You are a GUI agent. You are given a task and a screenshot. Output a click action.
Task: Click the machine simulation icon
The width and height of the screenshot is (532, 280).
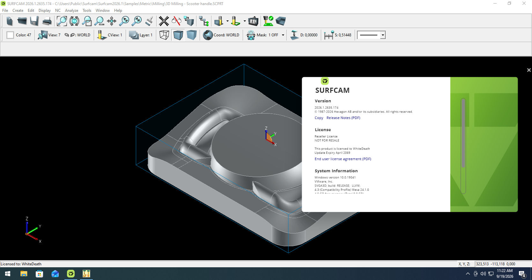[x=253, y=21]
